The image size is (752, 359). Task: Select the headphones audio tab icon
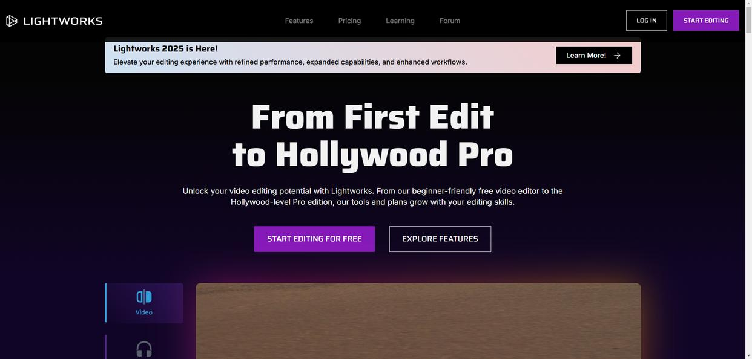[x=144, y=349]
